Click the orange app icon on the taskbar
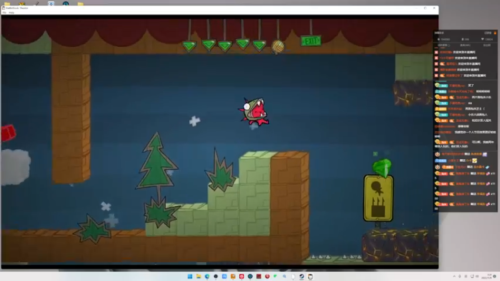The image size is (500, 281). click(232, 276)
